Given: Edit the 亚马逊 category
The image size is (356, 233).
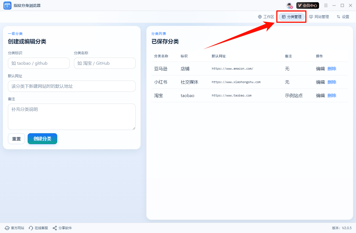Looking at the screenshot, I should click(x=320, y=69).
